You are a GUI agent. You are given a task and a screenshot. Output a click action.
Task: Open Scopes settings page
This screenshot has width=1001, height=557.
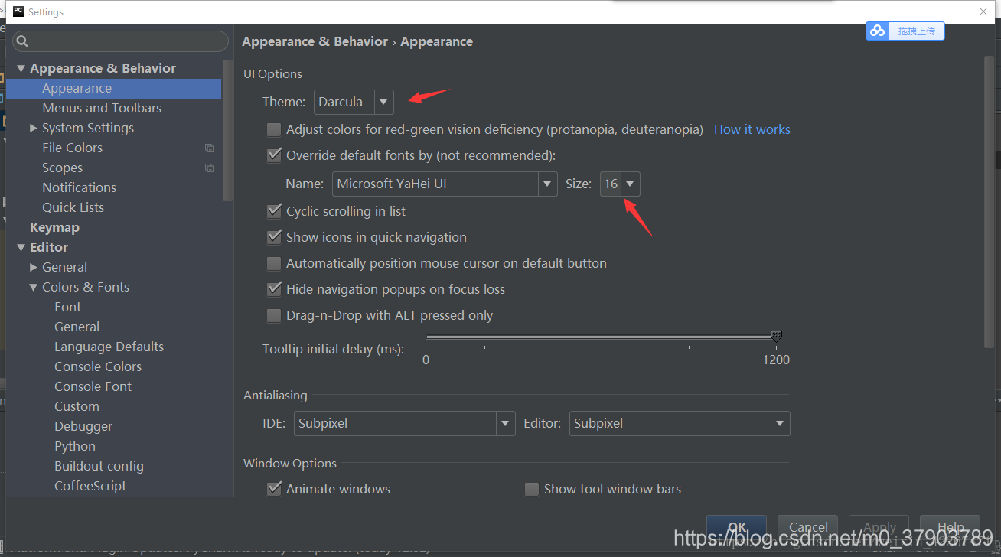[62, 168]
